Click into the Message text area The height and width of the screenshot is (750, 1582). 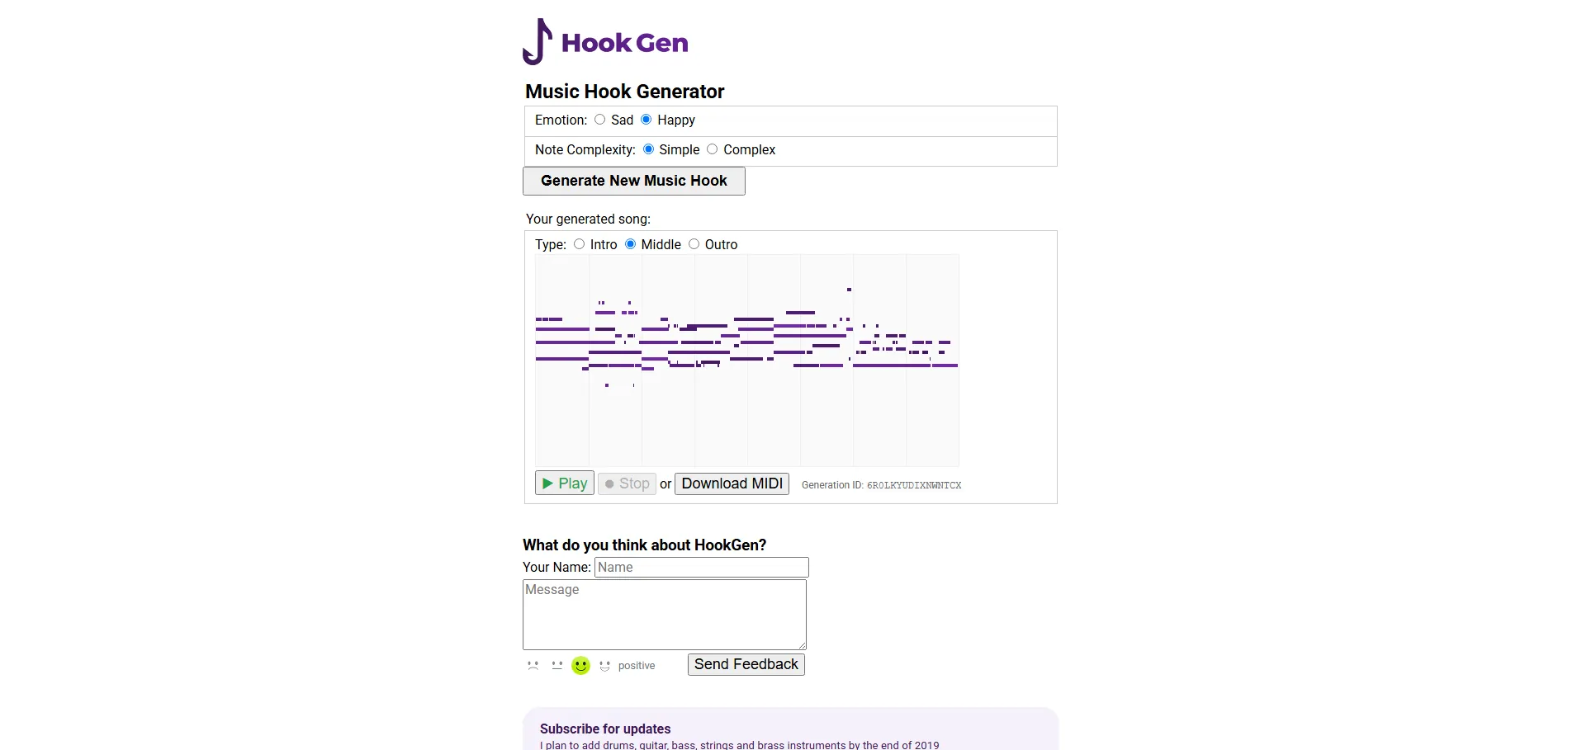665,615
